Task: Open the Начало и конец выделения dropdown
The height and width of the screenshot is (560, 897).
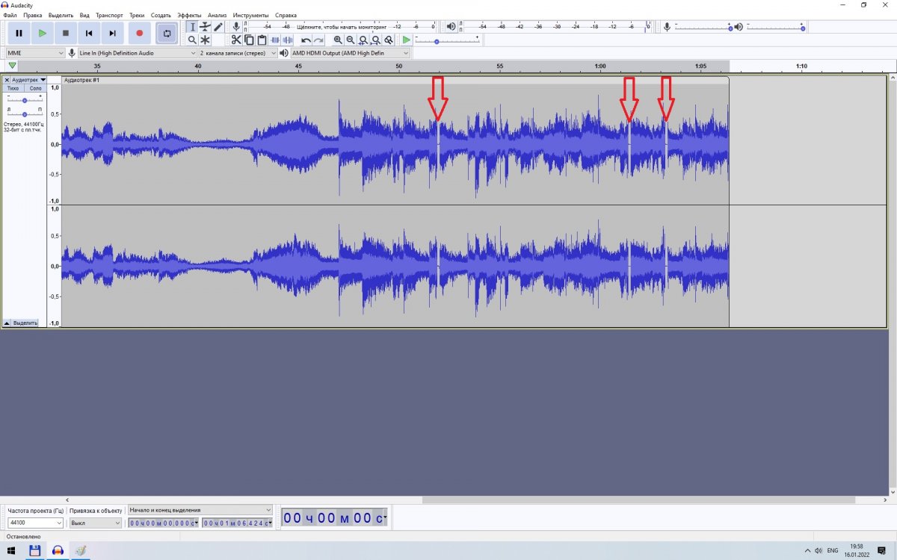Action: (x=200, y=510)
